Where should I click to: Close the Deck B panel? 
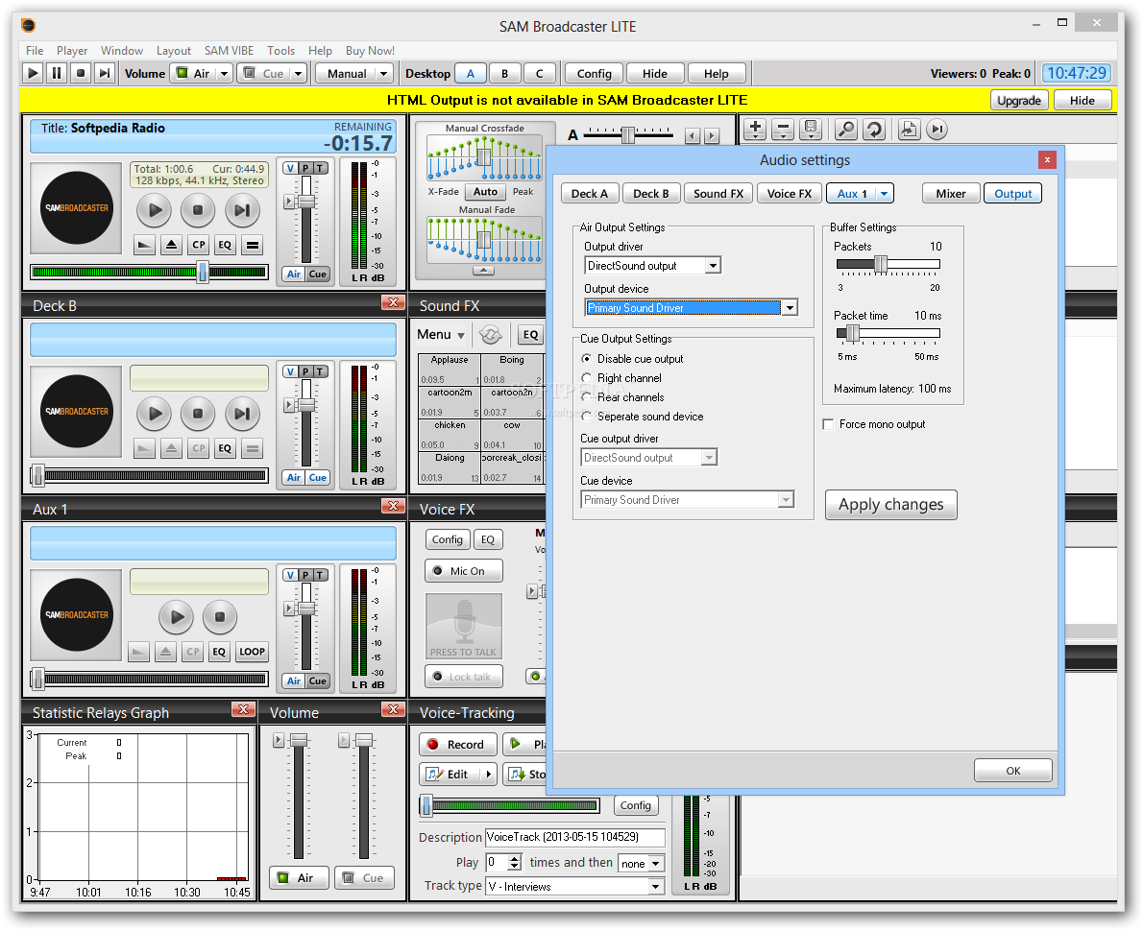(x=393, y=302)
